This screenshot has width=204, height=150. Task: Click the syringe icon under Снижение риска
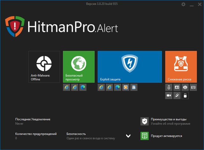177,95
